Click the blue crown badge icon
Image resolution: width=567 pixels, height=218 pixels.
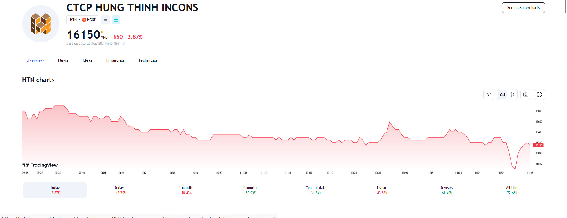[116, 20]
